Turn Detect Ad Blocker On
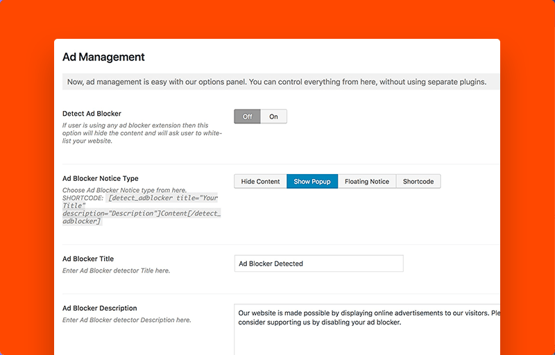Viewport: 555px width, 355px height. [x=273, y=116]
